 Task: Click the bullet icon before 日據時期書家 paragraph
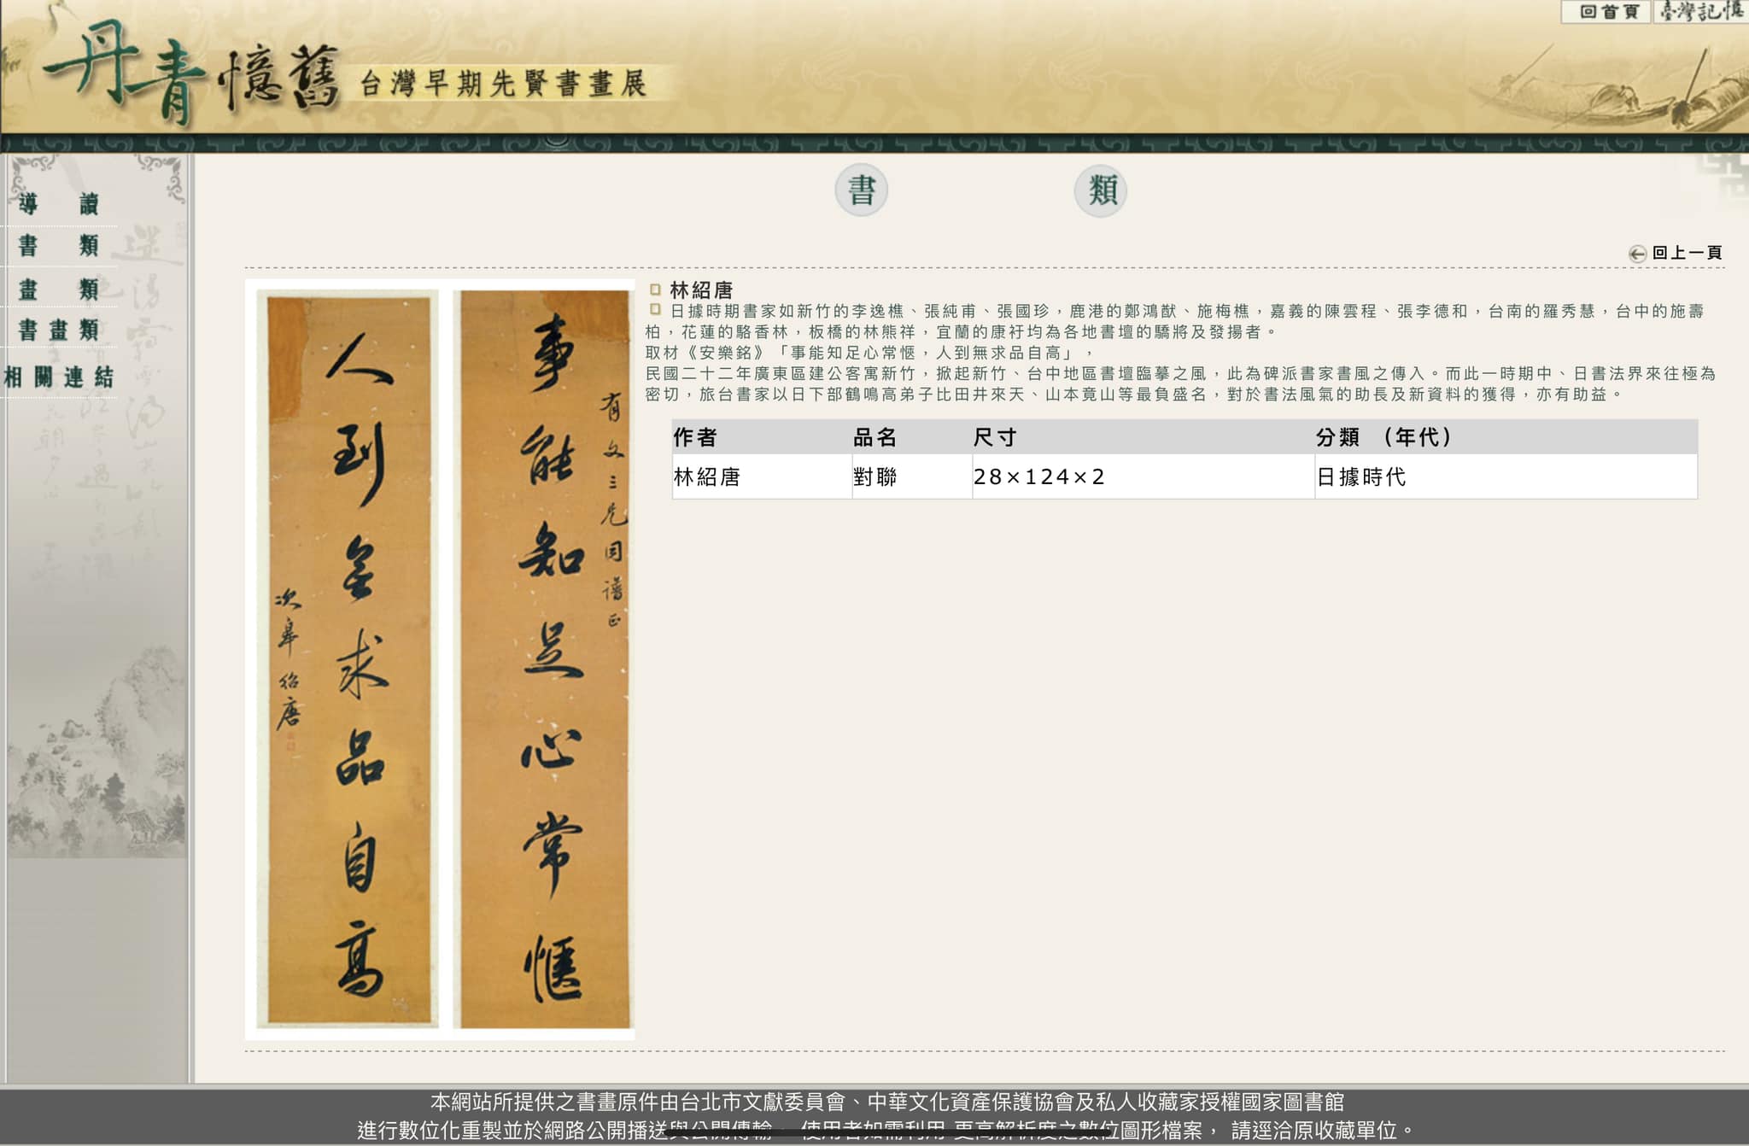(x=656, y=310)
